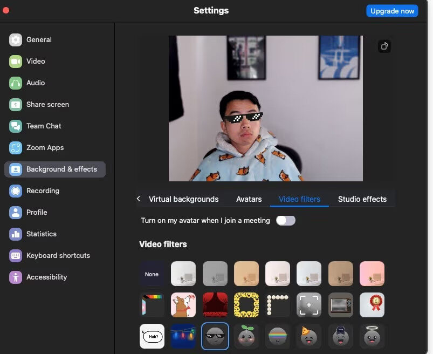Switch to the Virtual backgrounds tab
This screenshot has width=433, height=354.
pyautogui.click(x=183, y=199)
